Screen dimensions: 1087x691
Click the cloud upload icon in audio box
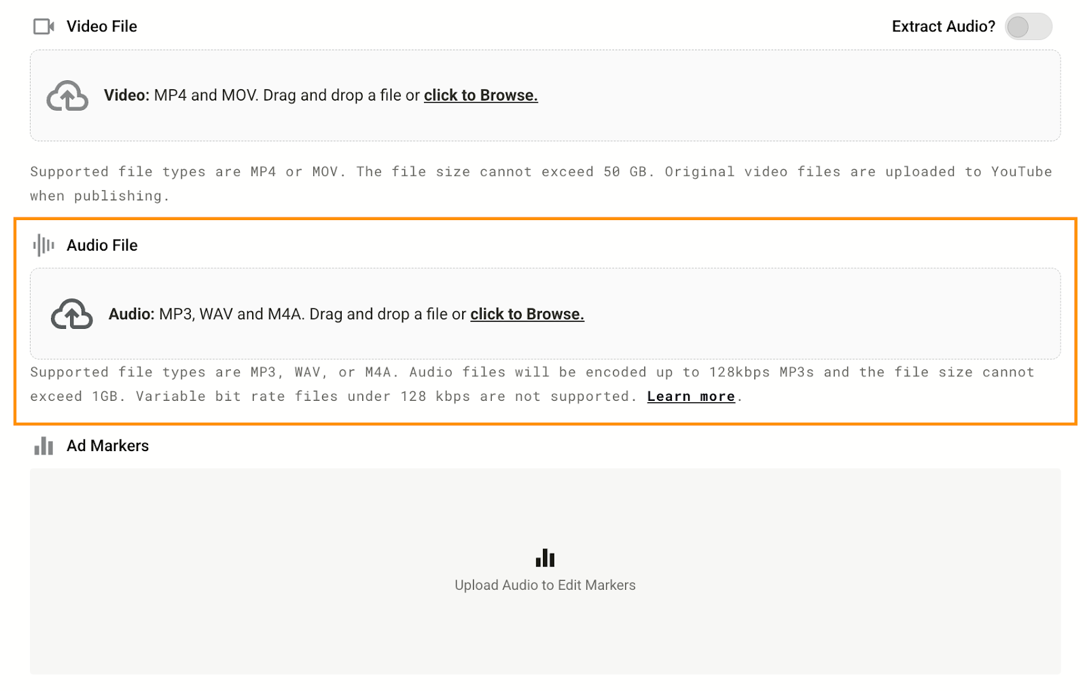(72, 314)
